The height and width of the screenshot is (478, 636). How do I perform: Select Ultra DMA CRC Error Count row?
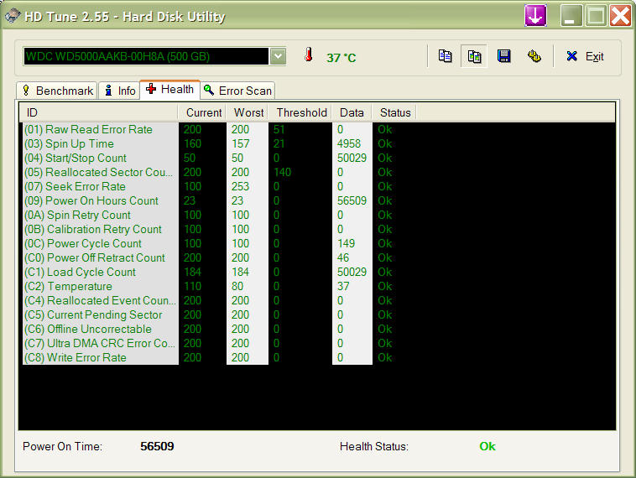click(99, 343)
